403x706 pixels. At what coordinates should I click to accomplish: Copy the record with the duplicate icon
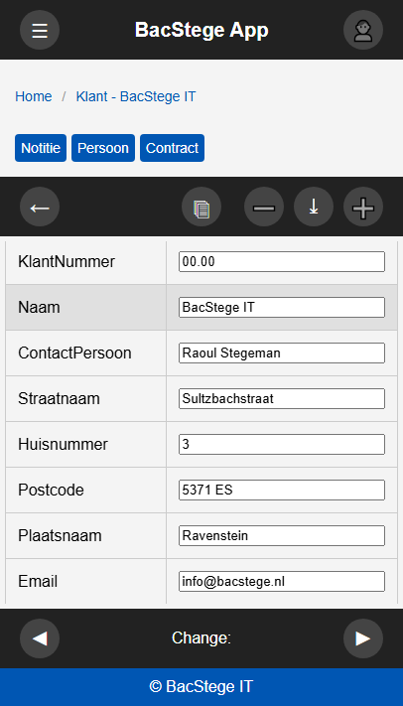(x=201, y=207)
